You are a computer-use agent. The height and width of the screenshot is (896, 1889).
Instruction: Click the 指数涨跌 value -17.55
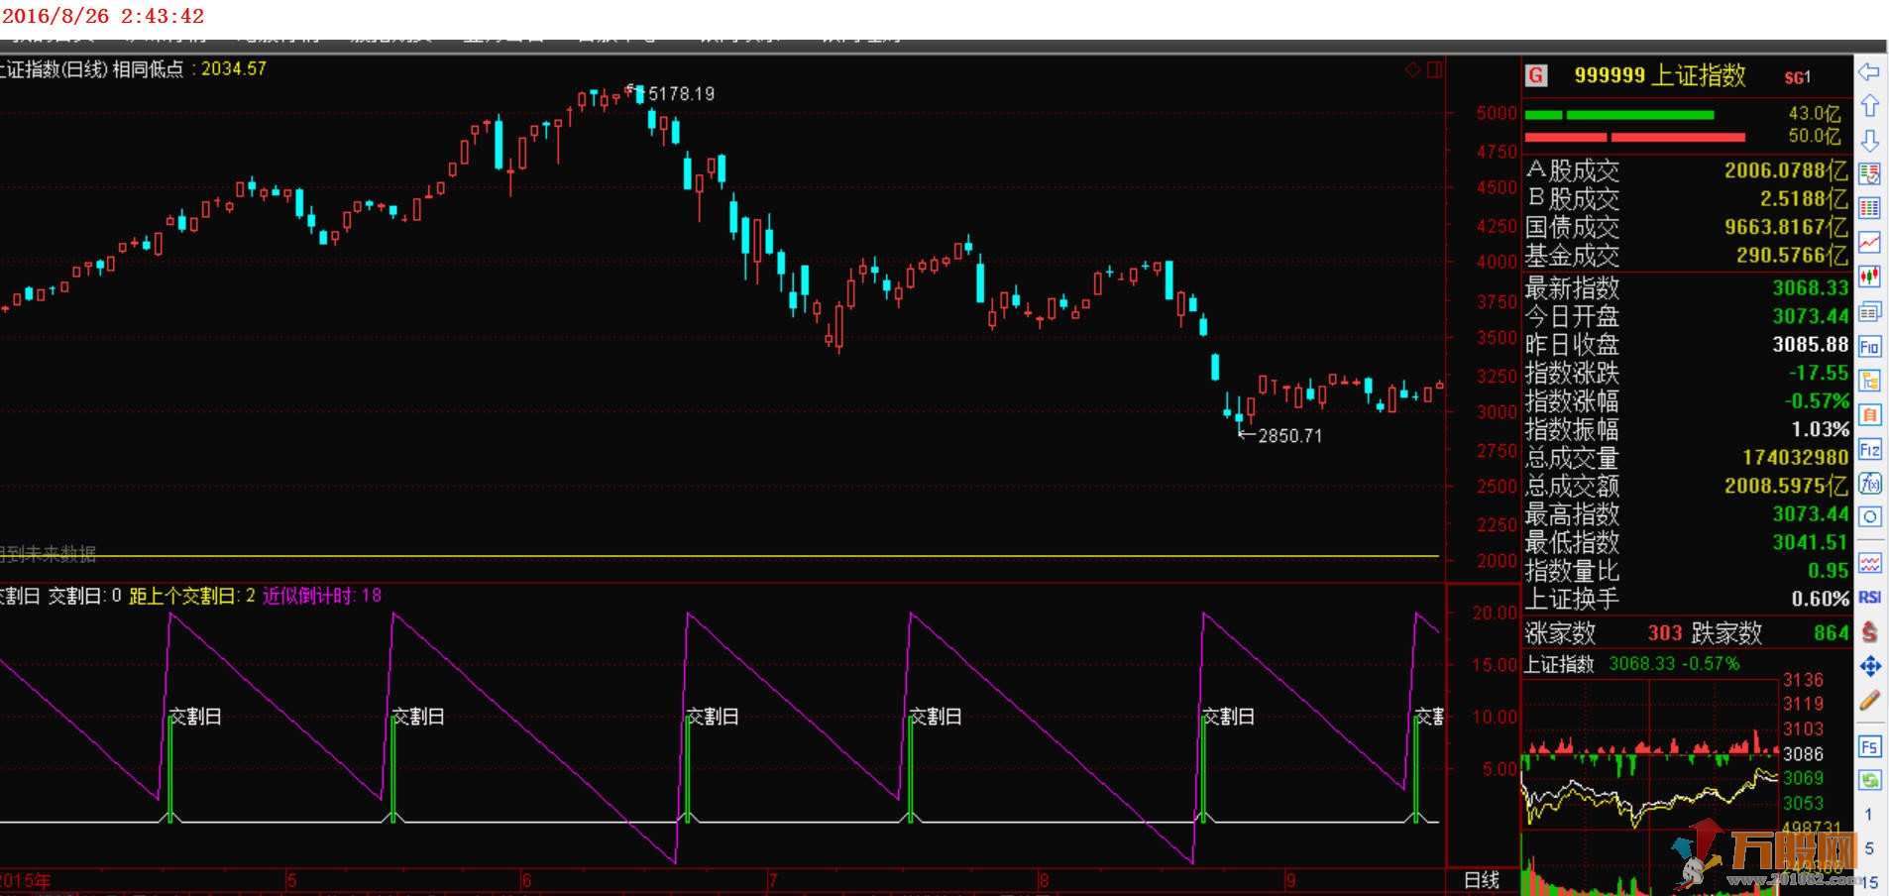coord(1819,373)
